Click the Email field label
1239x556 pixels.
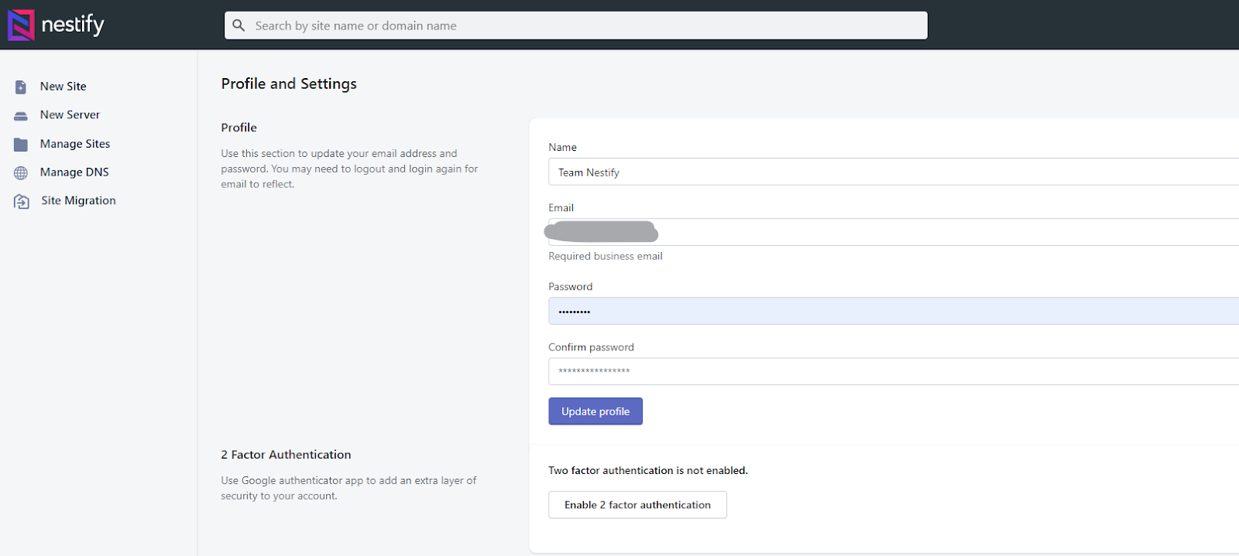561,207
